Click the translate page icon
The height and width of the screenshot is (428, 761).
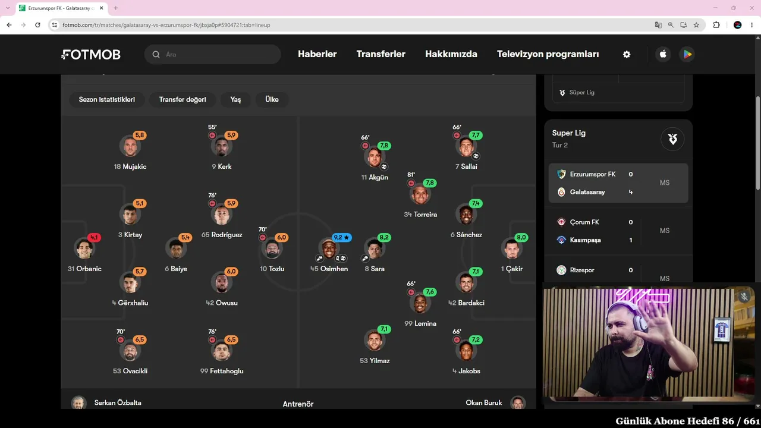pyautogui.click(x=658, y=25)
